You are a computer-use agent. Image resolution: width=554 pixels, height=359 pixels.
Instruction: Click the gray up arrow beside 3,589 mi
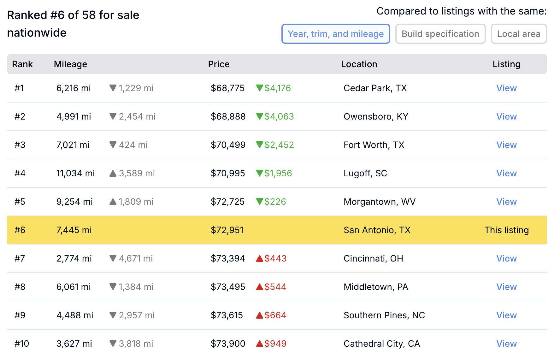pyautogui.click(x=113, y=173)
